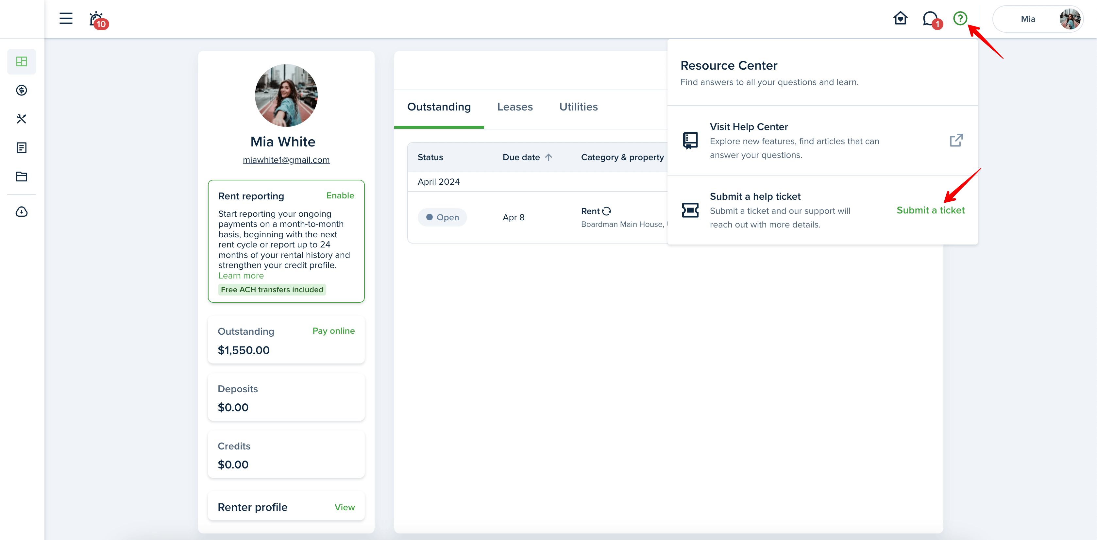This screenshot has width=1097, height=540.
Task: Click the April 2024 group row
Action: click(537, 182)
